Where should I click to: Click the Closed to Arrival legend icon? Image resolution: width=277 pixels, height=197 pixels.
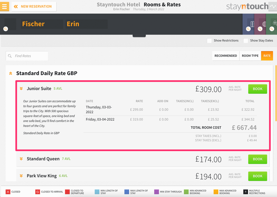(38, 192)
